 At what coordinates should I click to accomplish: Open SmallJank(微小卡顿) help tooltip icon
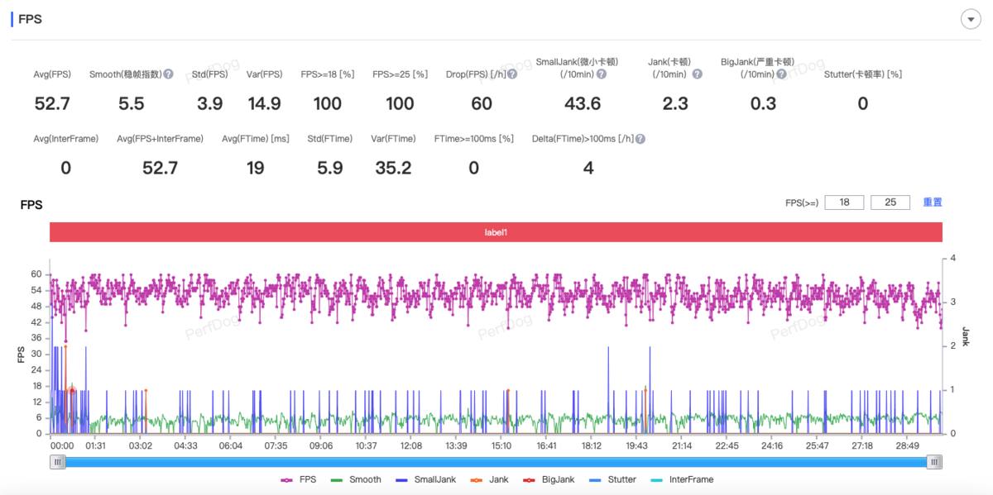coord(602,74)
